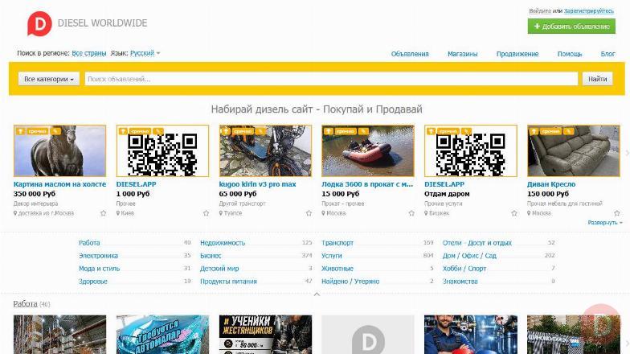
Task: Open the Продукты питания category
Action: [x=228, y=282]
